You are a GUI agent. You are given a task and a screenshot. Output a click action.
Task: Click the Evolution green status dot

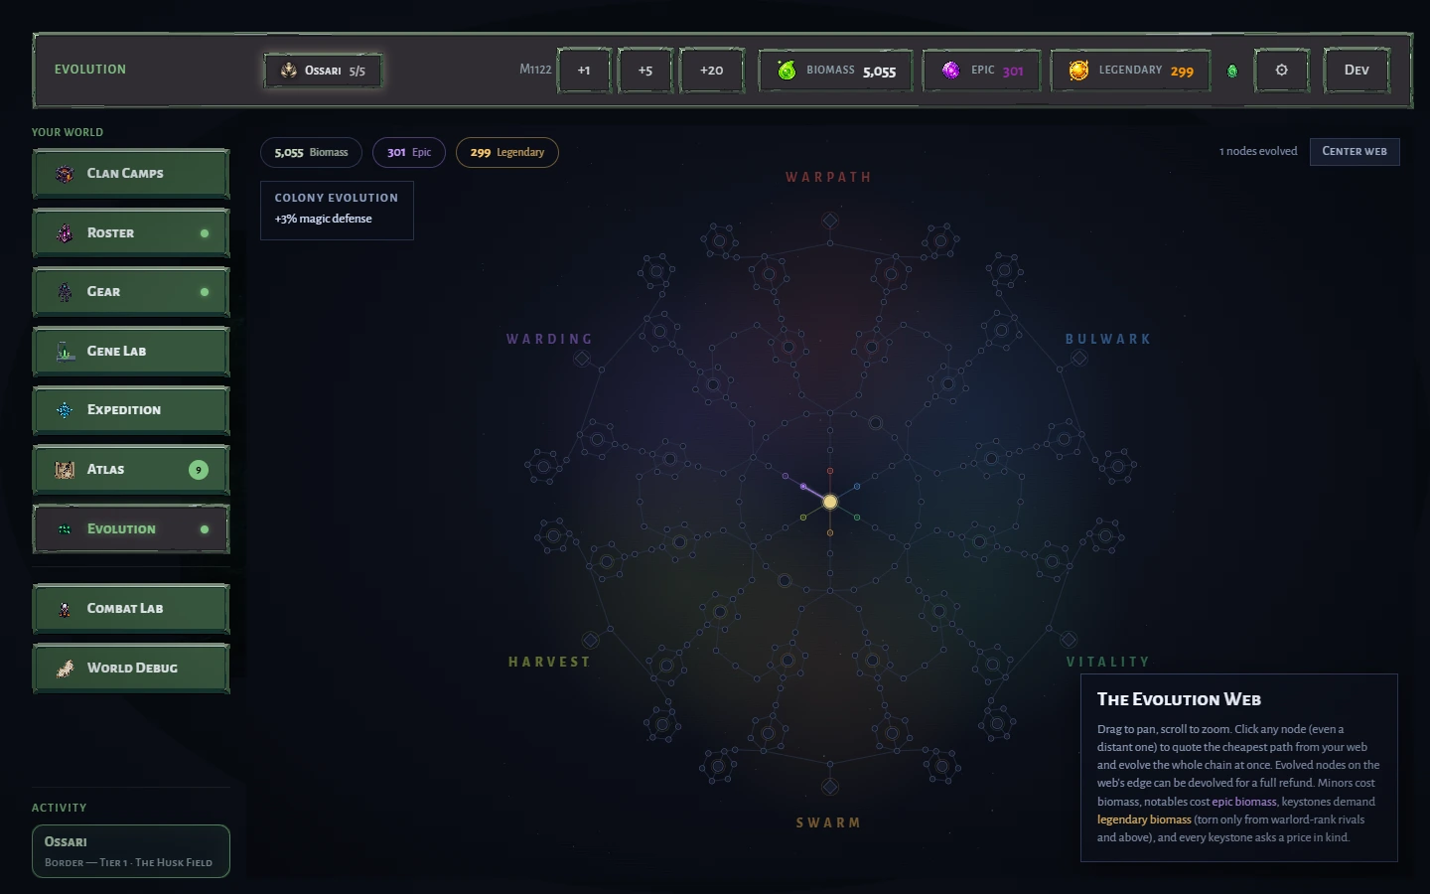point(205,529)
